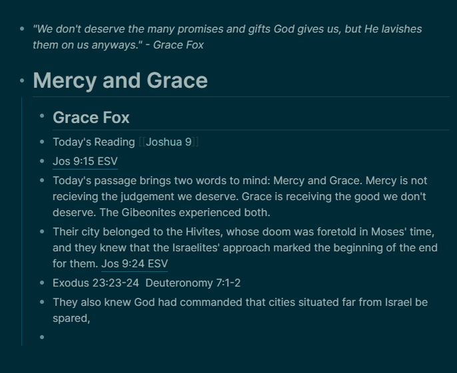
Task: Click the bullet beside Mercy and Grace heading
Action: [22, 80]
